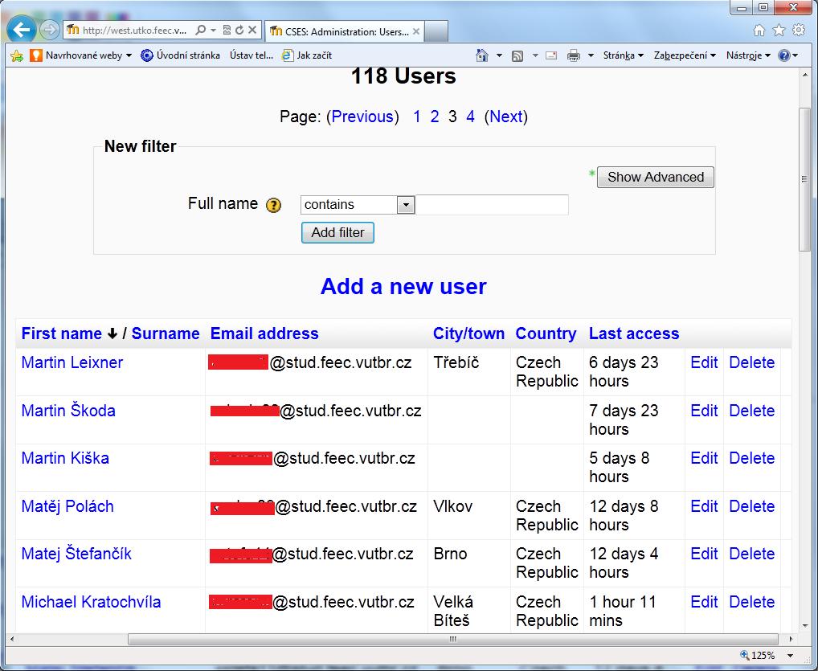Viewport: 818px width, 671px height.
Task: Go to Next page link
Action: coord(506,117)
